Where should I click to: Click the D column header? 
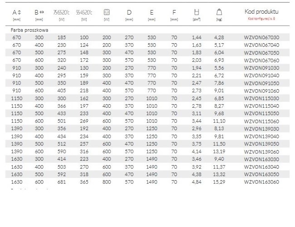[129, 13]
